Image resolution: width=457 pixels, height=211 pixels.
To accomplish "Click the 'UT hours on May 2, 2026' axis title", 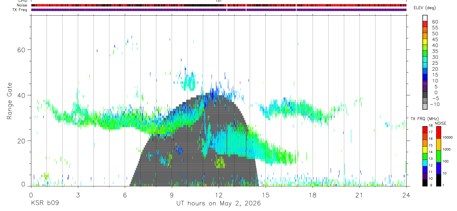I will click(x=218, y=204).
